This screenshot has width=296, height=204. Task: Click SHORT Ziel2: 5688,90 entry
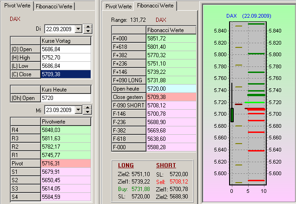172,197
